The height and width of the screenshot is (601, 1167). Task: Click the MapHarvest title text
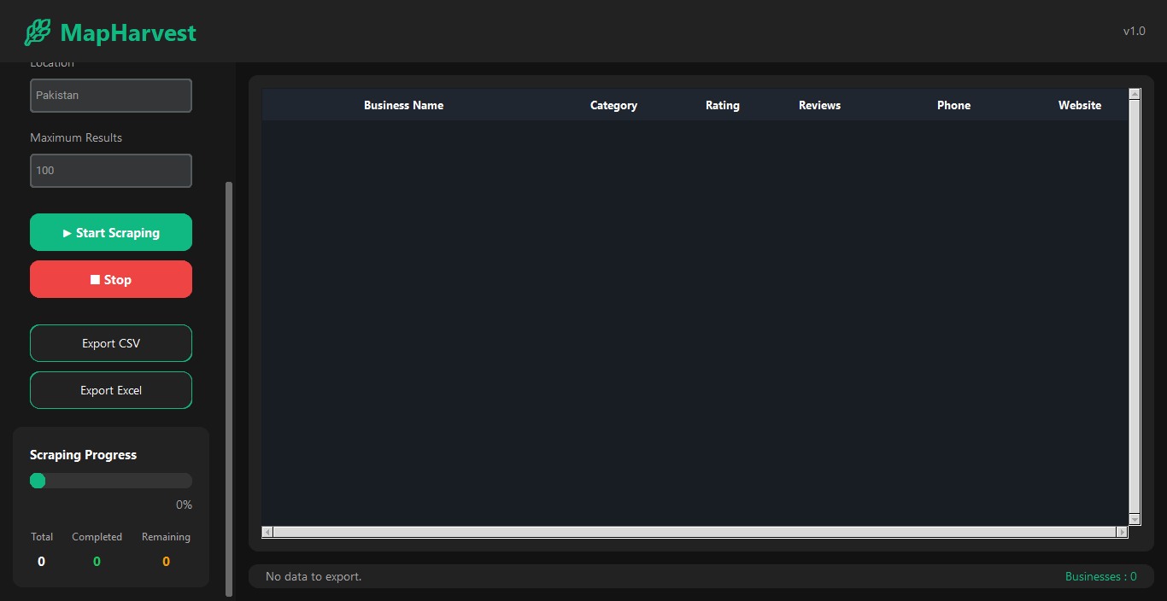(x=128, y=33)
